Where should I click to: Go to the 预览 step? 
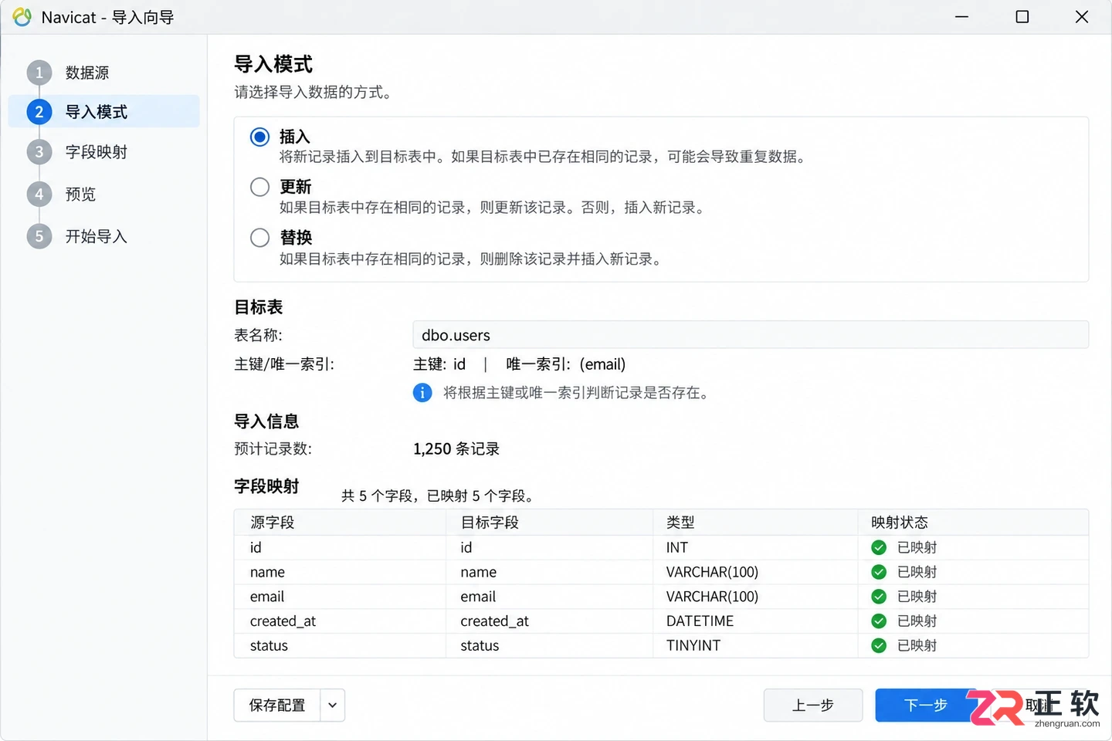click(x=80, y=194)
